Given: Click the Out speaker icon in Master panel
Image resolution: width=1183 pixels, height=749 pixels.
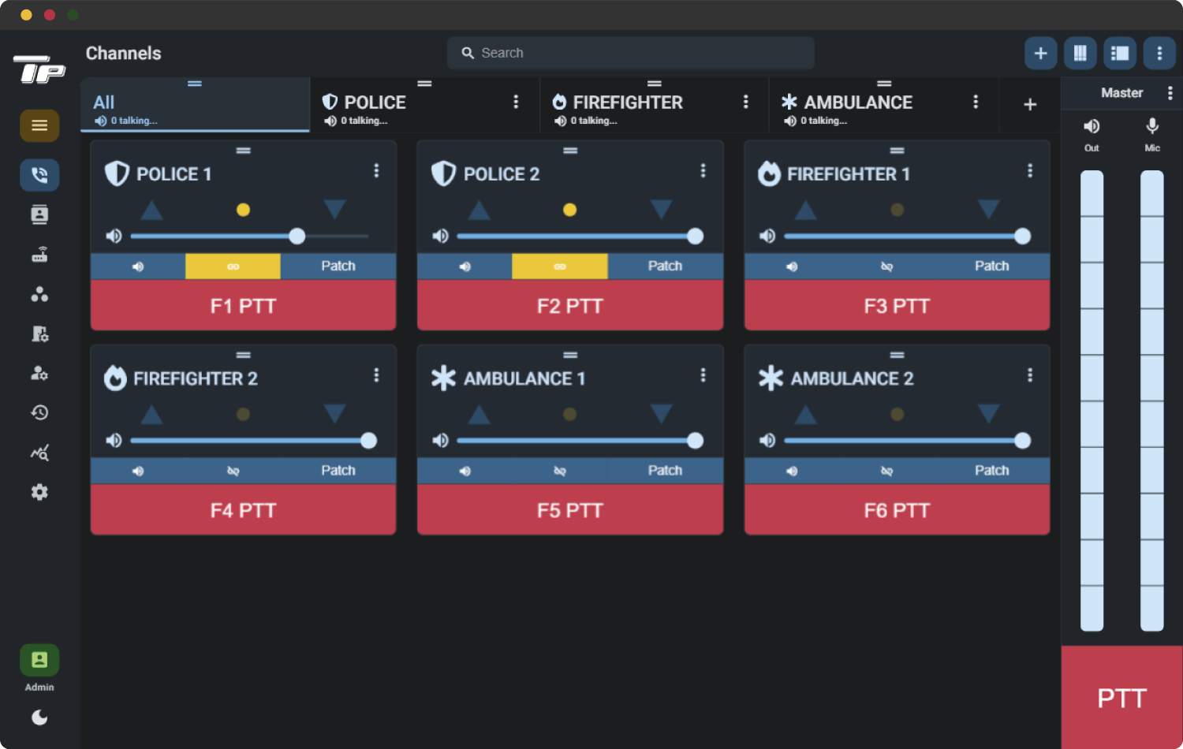Looking at the screenshot, I should click(1091, 126).
